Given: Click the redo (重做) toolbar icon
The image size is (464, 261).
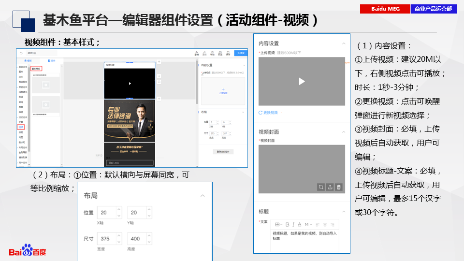Looking at the screenshot, I should click(x=204, y=53).
